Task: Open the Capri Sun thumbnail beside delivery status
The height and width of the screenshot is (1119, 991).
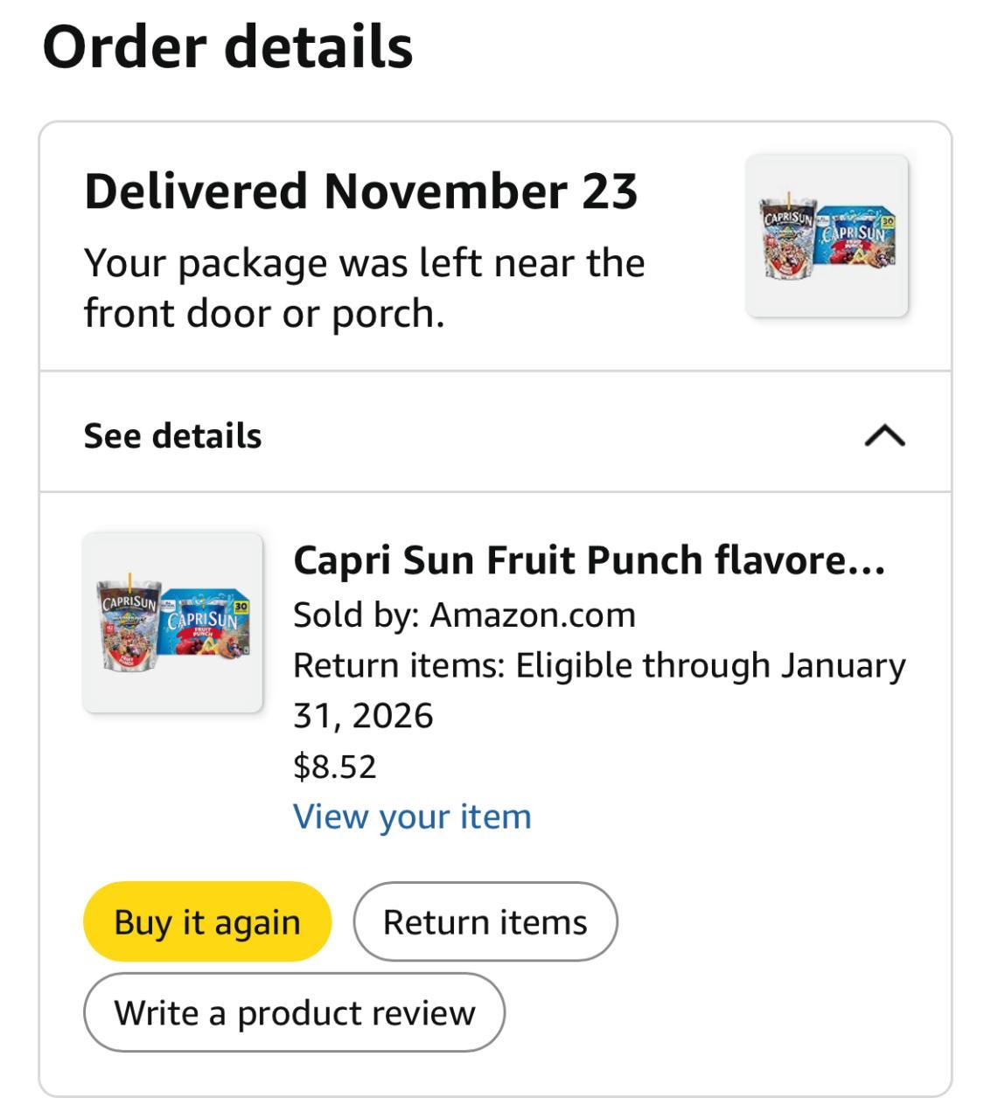Action: pos(827,236)
